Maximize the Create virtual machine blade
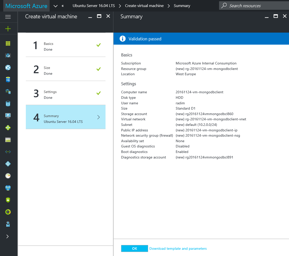This screenshot has height=256, width=289. pyautogui.click(x=99, y=16)
